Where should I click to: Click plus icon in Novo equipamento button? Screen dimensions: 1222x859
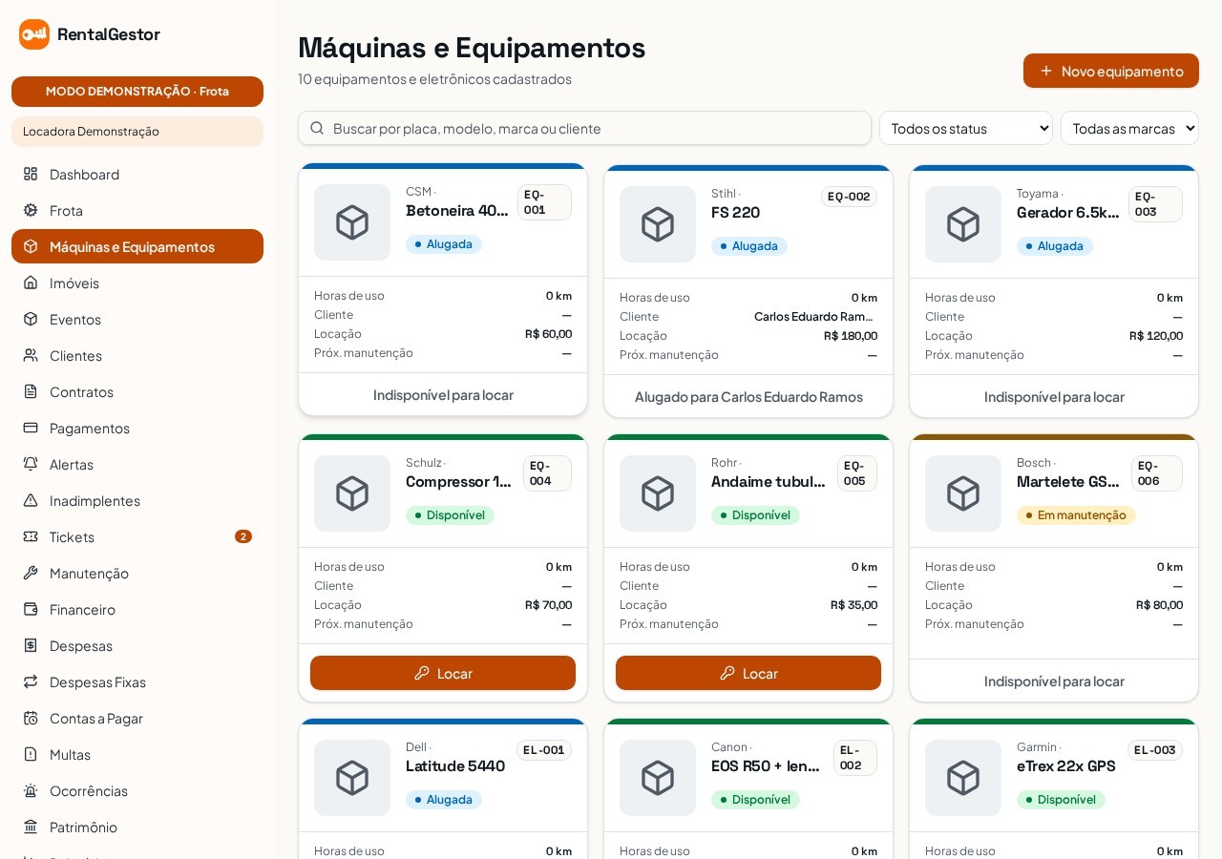[1046, 71]
